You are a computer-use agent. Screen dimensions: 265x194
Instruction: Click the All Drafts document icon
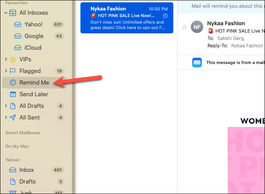[x=13, y=106]
